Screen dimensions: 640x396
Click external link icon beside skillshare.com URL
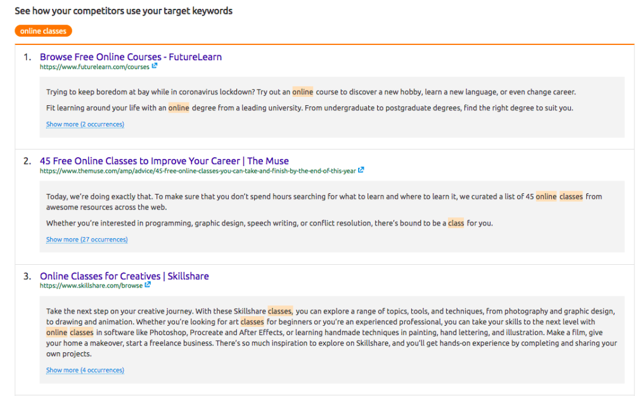coord(148,285)
